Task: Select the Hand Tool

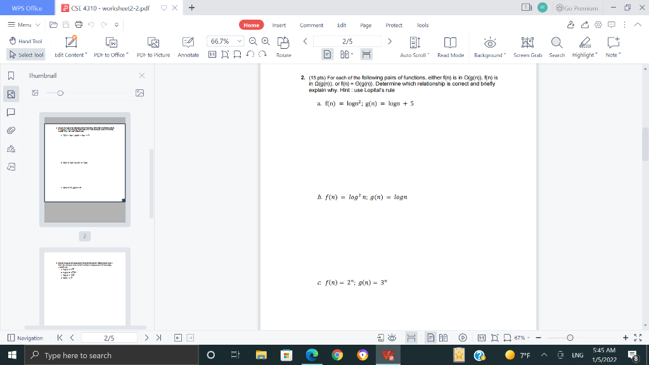Action: [25, 41]
